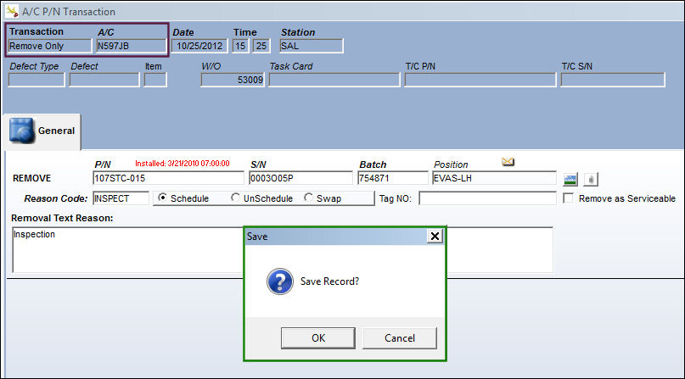Click the empty T/C S/N field
685x379 pixels.
click(x=613, y=80)
